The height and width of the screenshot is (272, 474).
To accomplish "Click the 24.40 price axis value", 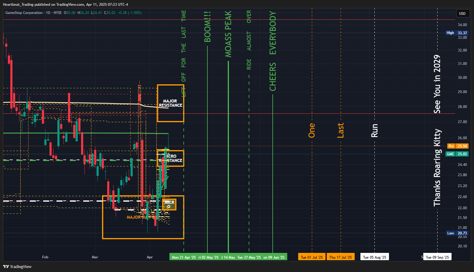I will 462,165.
